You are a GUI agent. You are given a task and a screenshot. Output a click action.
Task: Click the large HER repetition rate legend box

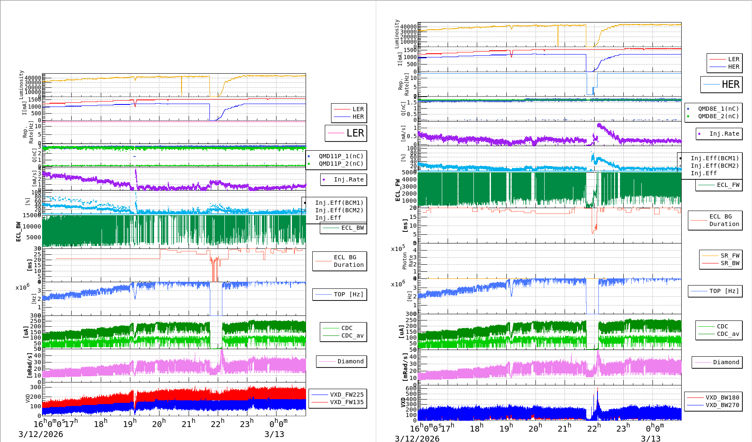coord(722,84)
